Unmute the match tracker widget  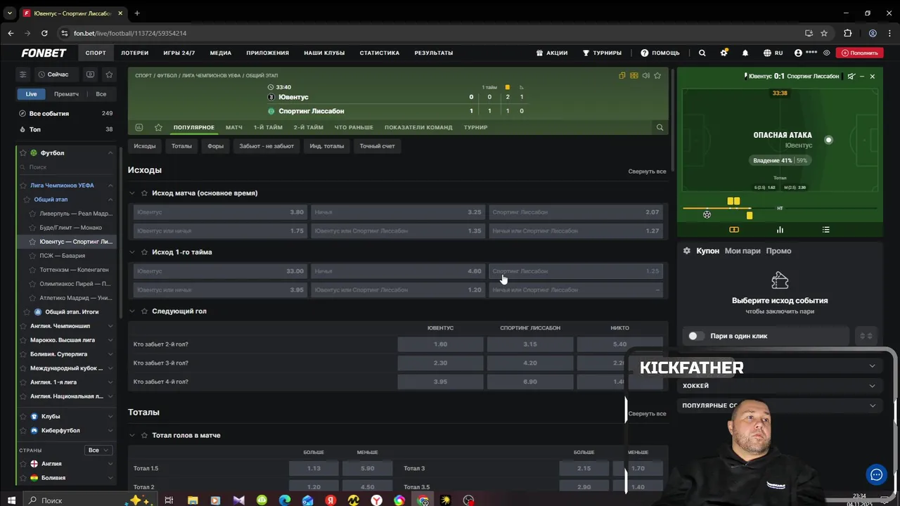[851, 76]
